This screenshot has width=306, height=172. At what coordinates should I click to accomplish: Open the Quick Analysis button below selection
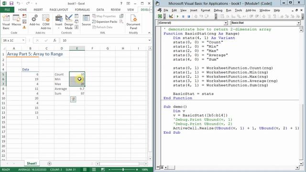pos(73,99)
